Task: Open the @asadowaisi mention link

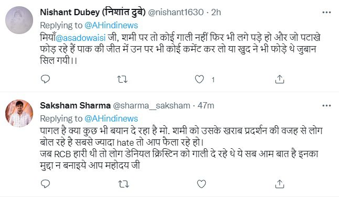Action: click(81, 38)
